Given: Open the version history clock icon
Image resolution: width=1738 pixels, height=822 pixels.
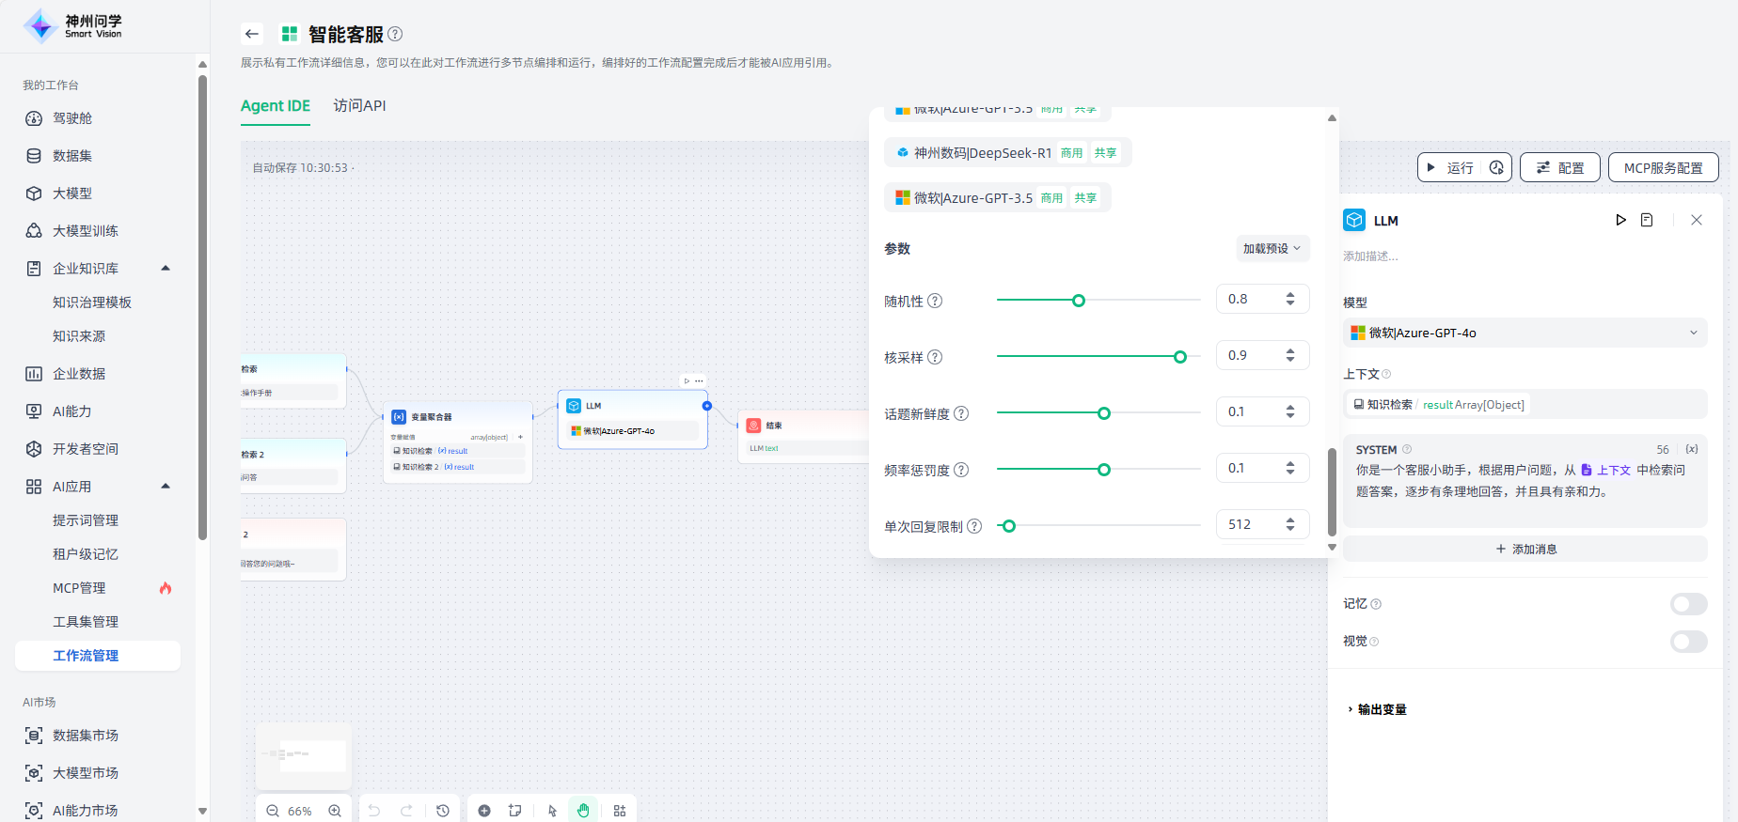Looking at the screenshot, I should click(x=443, y=811).
